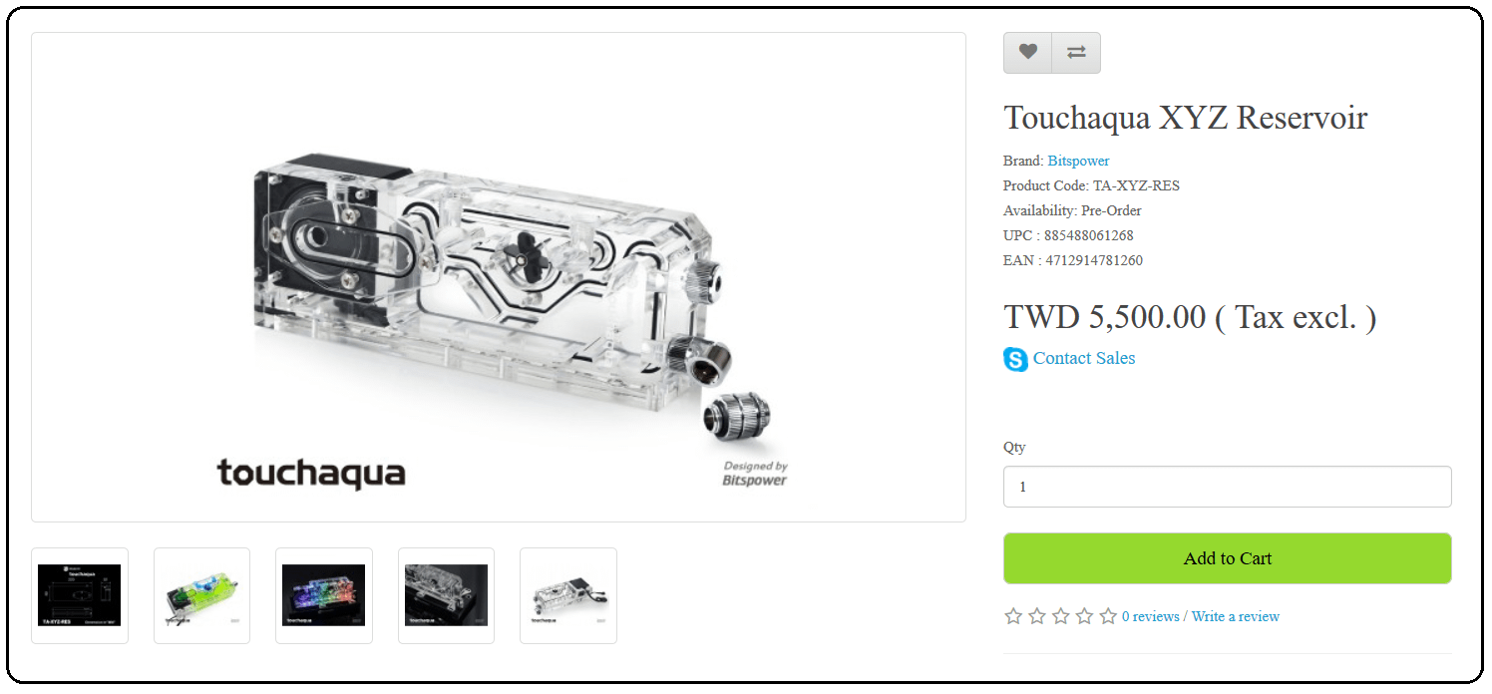Choose the third rating star
The image size is (1492, 694).
point(1060,616)
